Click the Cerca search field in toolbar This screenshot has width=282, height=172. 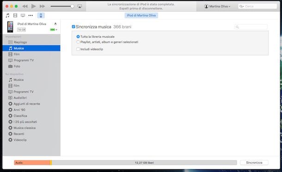coord(257,6)
